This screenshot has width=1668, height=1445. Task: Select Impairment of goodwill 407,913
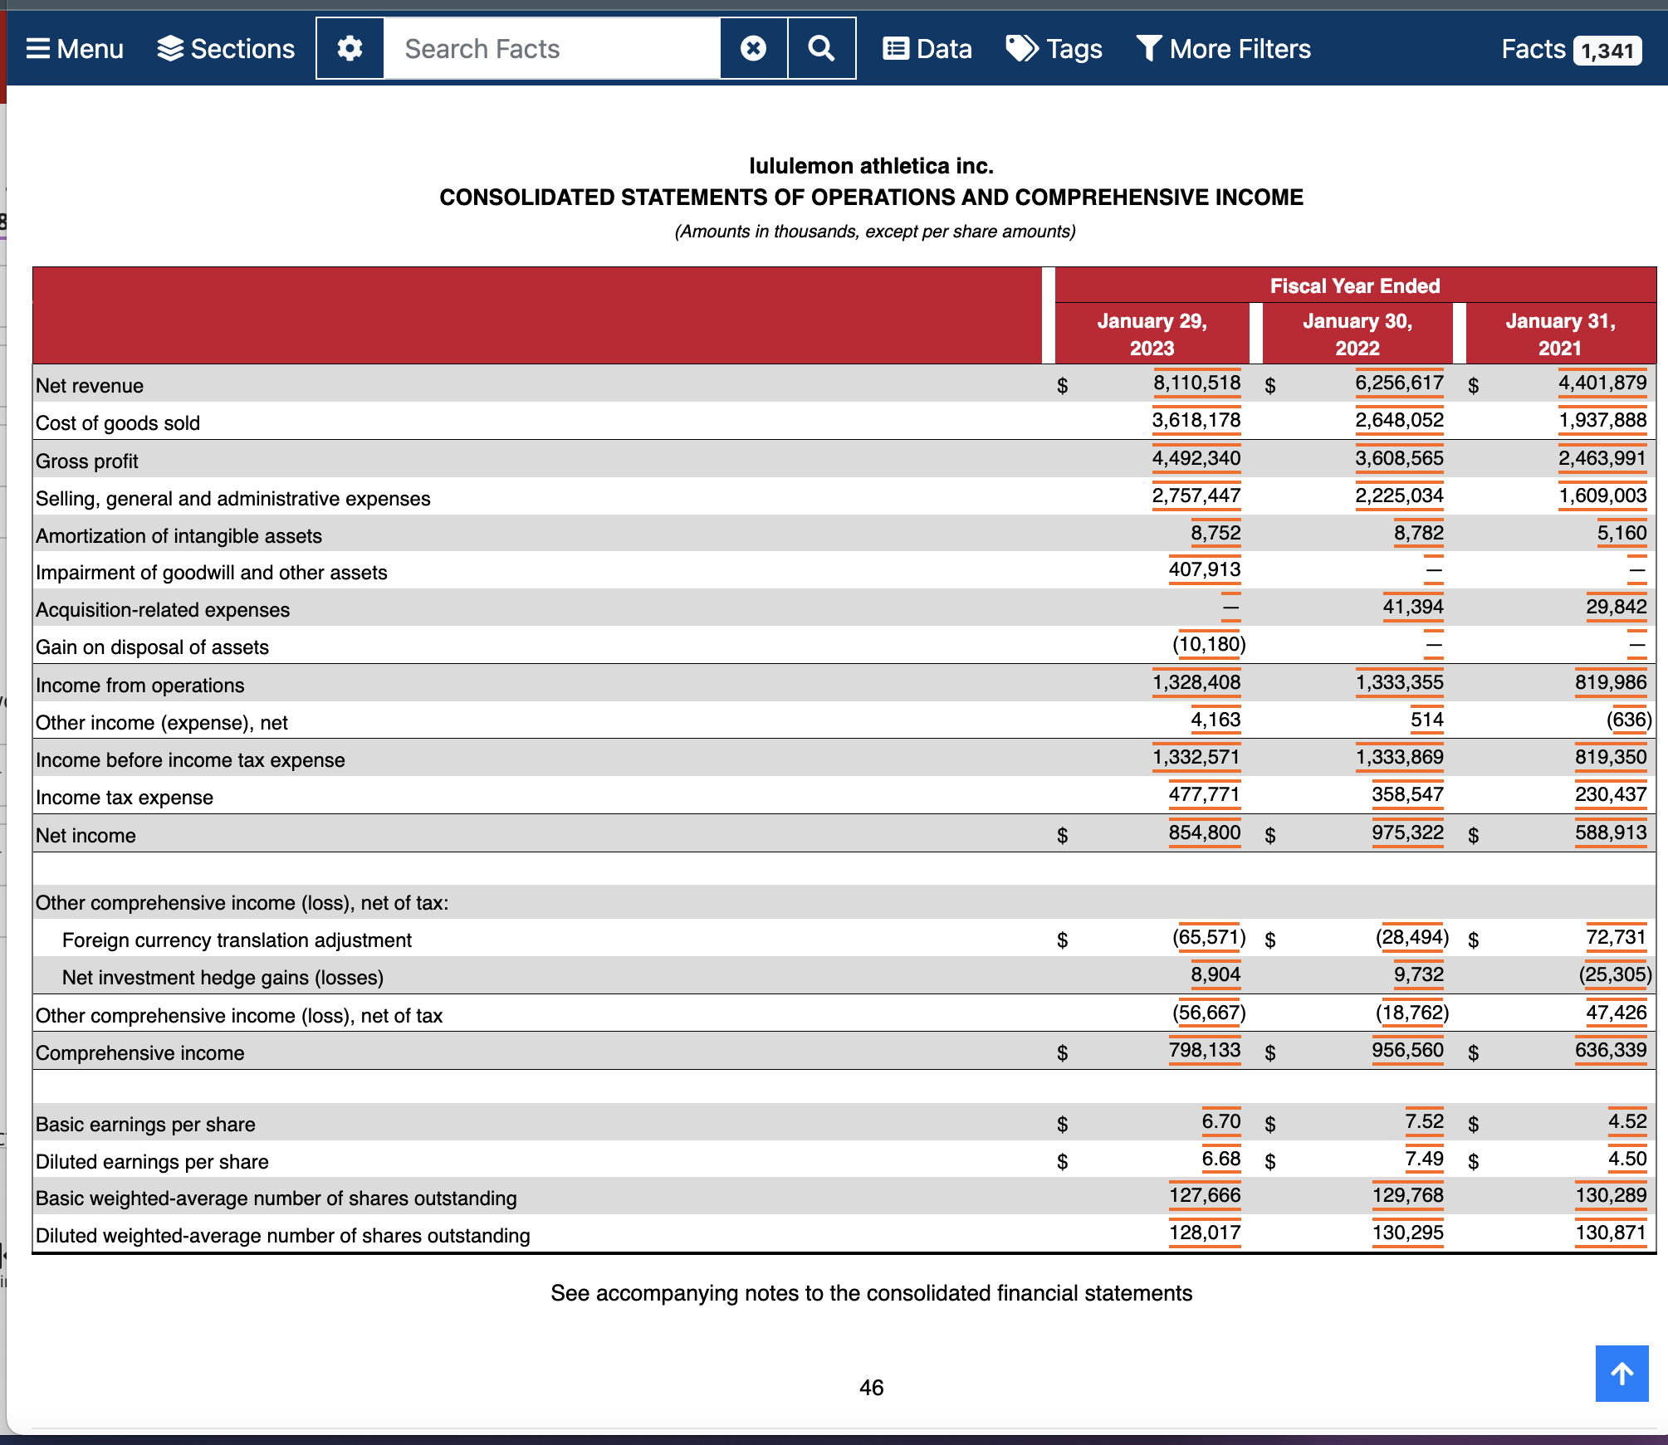(1205, 569)
